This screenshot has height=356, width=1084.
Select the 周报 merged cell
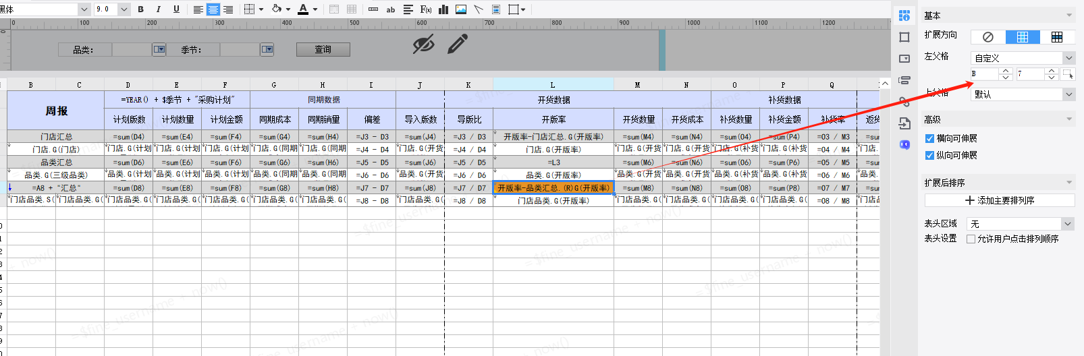pyautogui.click(x=56, y=111)
